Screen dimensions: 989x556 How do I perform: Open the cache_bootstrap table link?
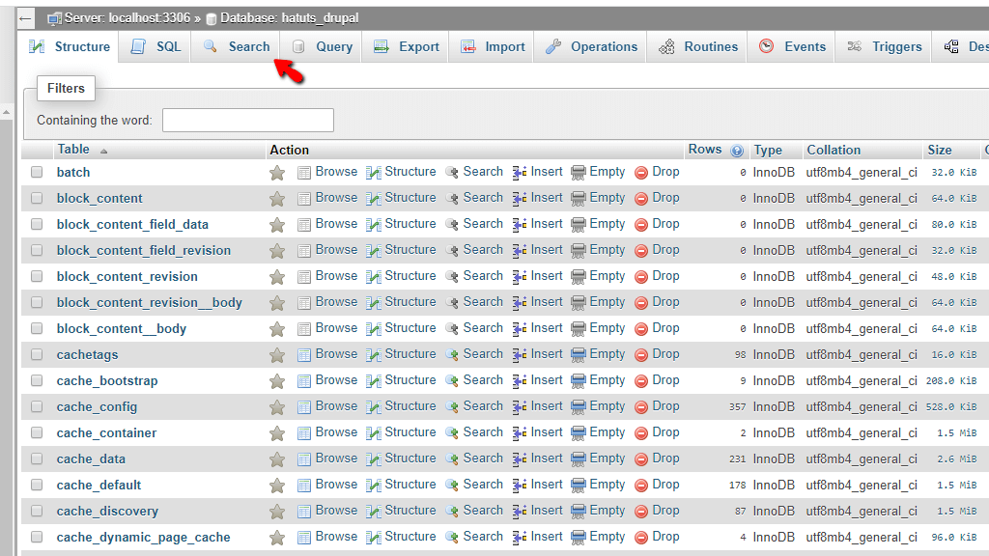click(x=107, y=380)
